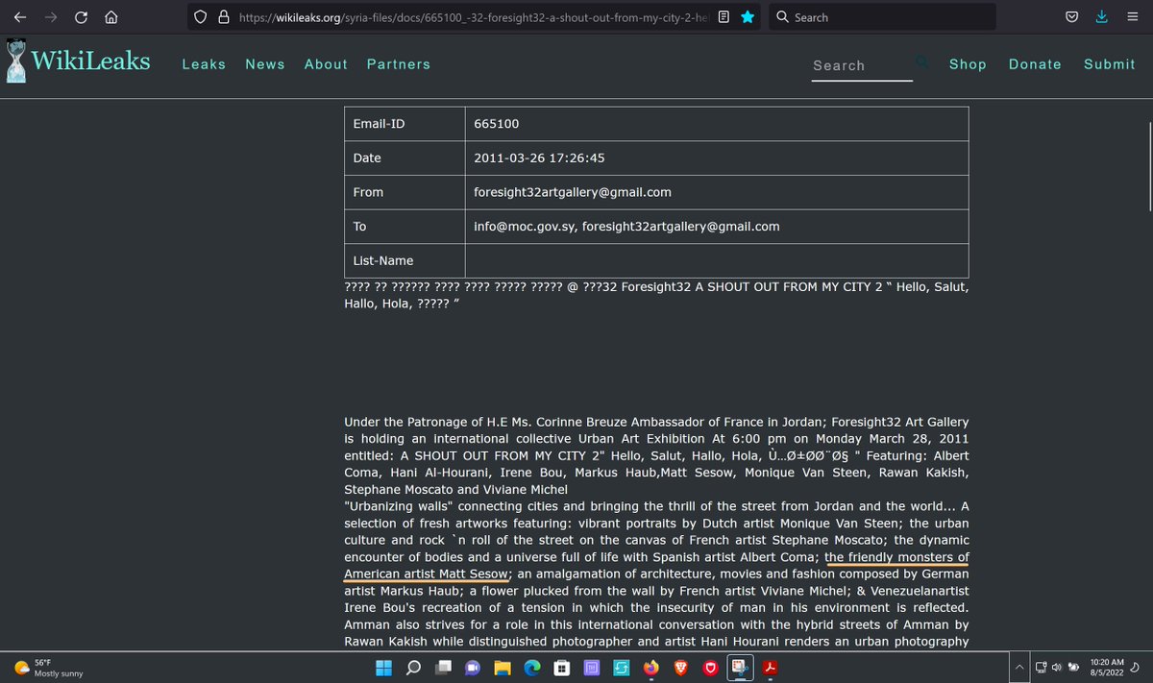This screenshot has height=683, width=1153.
Task: Click the From address foresight32artgallery@gmail.com
Action: tap(573, 192)
